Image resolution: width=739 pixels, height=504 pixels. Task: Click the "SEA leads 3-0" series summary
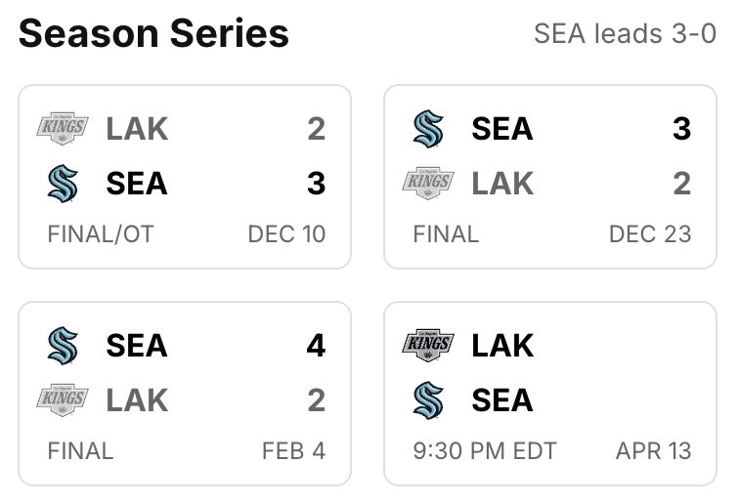[625, 34]
